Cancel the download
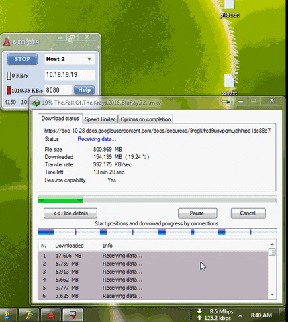The width and height of the screenshot is (288, 322). tap(248, 213)
